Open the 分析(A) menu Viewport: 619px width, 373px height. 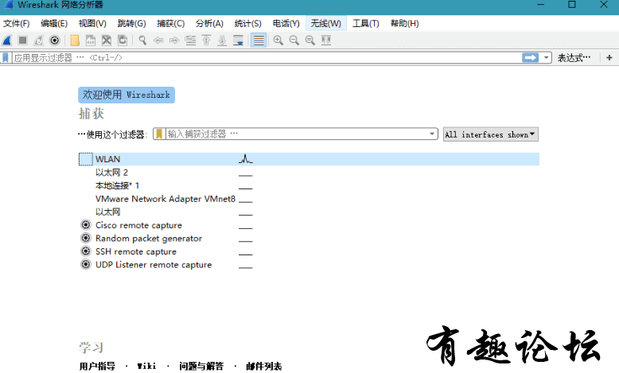click(209, 23)
